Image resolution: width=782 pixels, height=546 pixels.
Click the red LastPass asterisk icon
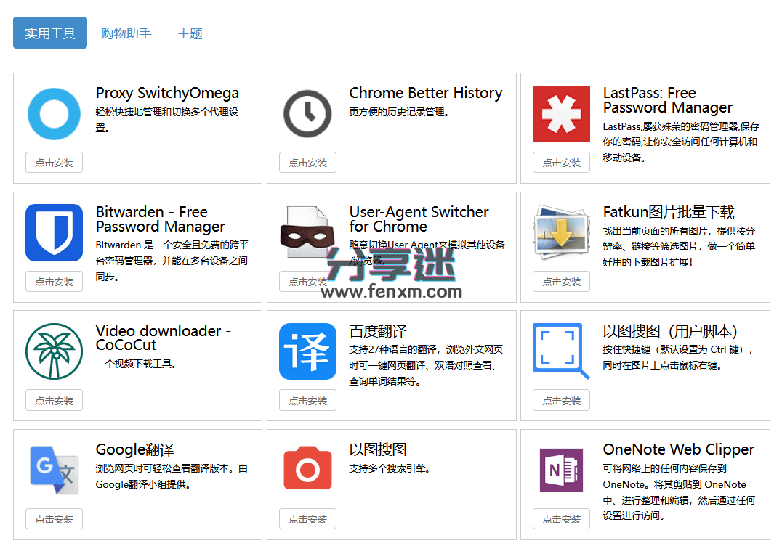pos(561,114)
